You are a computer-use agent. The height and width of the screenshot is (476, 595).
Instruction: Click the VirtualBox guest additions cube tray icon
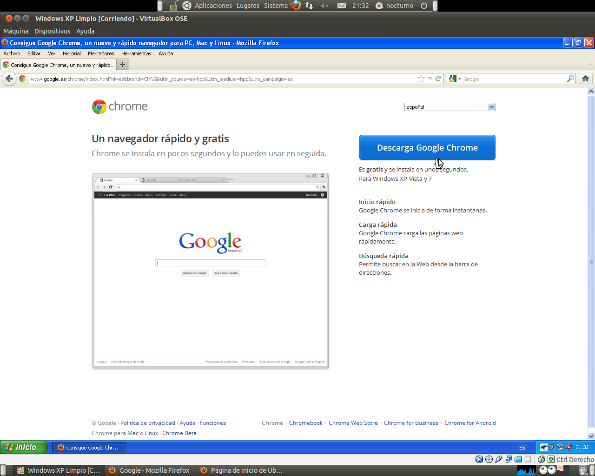560,447
